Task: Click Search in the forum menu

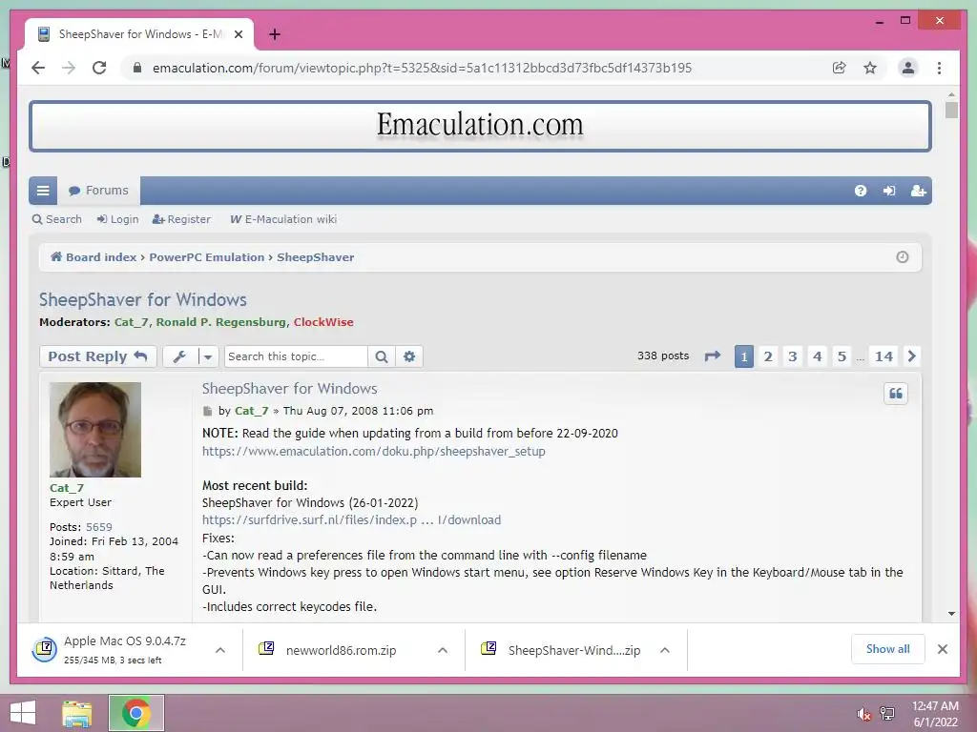Action: 56,219
